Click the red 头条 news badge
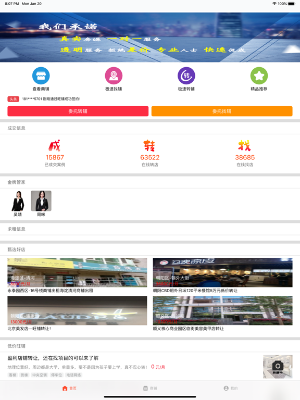 click(13, 99)
